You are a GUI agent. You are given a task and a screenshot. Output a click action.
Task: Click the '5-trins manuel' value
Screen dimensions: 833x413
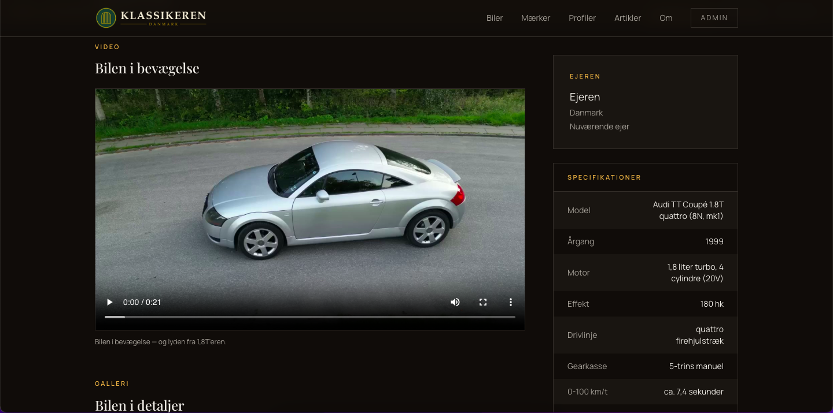[696, 366]
